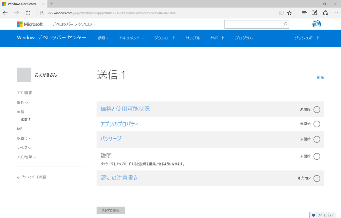This screenshot has height=218, width=341.
Task: Select IAP in the sidebar
Action: click(x=20, y=129)
